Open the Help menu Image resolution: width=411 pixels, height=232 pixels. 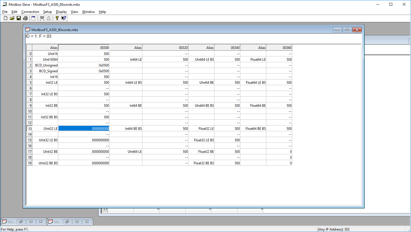(102, 12)
